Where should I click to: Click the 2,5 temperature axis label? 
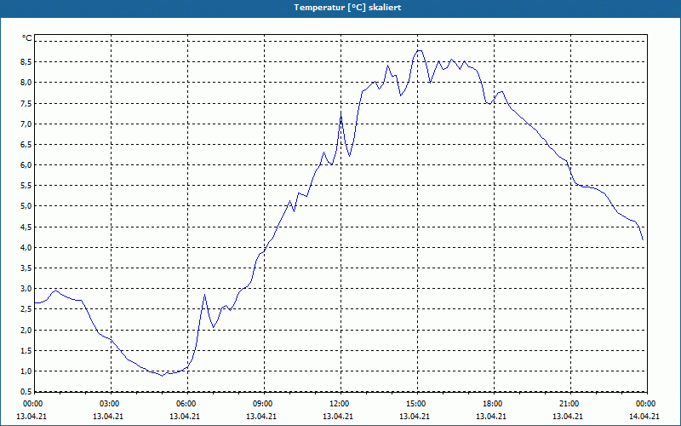coord(26,309)
